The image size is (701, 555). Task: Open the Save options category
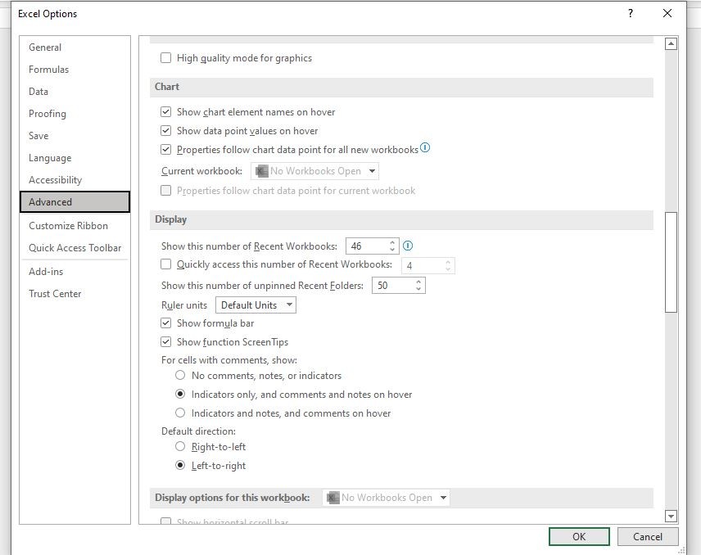click(75, 135)
